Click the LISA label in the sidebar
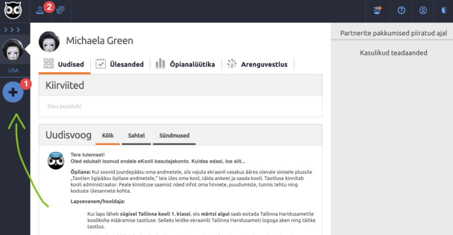Image resolution: width=453 pixels, height=235 pixels. pyautogui.click(x=13, y=71)
